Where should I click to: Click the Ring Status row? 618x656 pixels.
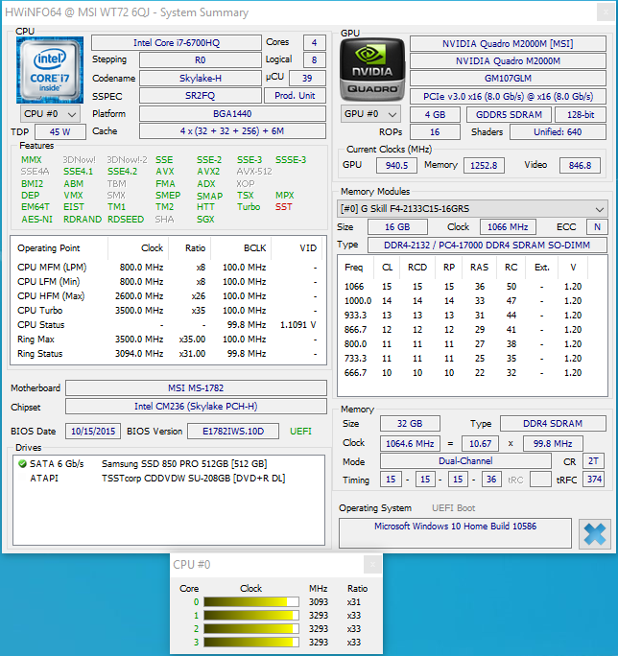[x=168, y=354]
